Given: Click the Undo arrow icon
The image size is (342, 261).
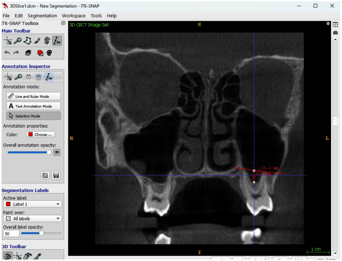Looking at the screenshot, I should coord(7,53).
